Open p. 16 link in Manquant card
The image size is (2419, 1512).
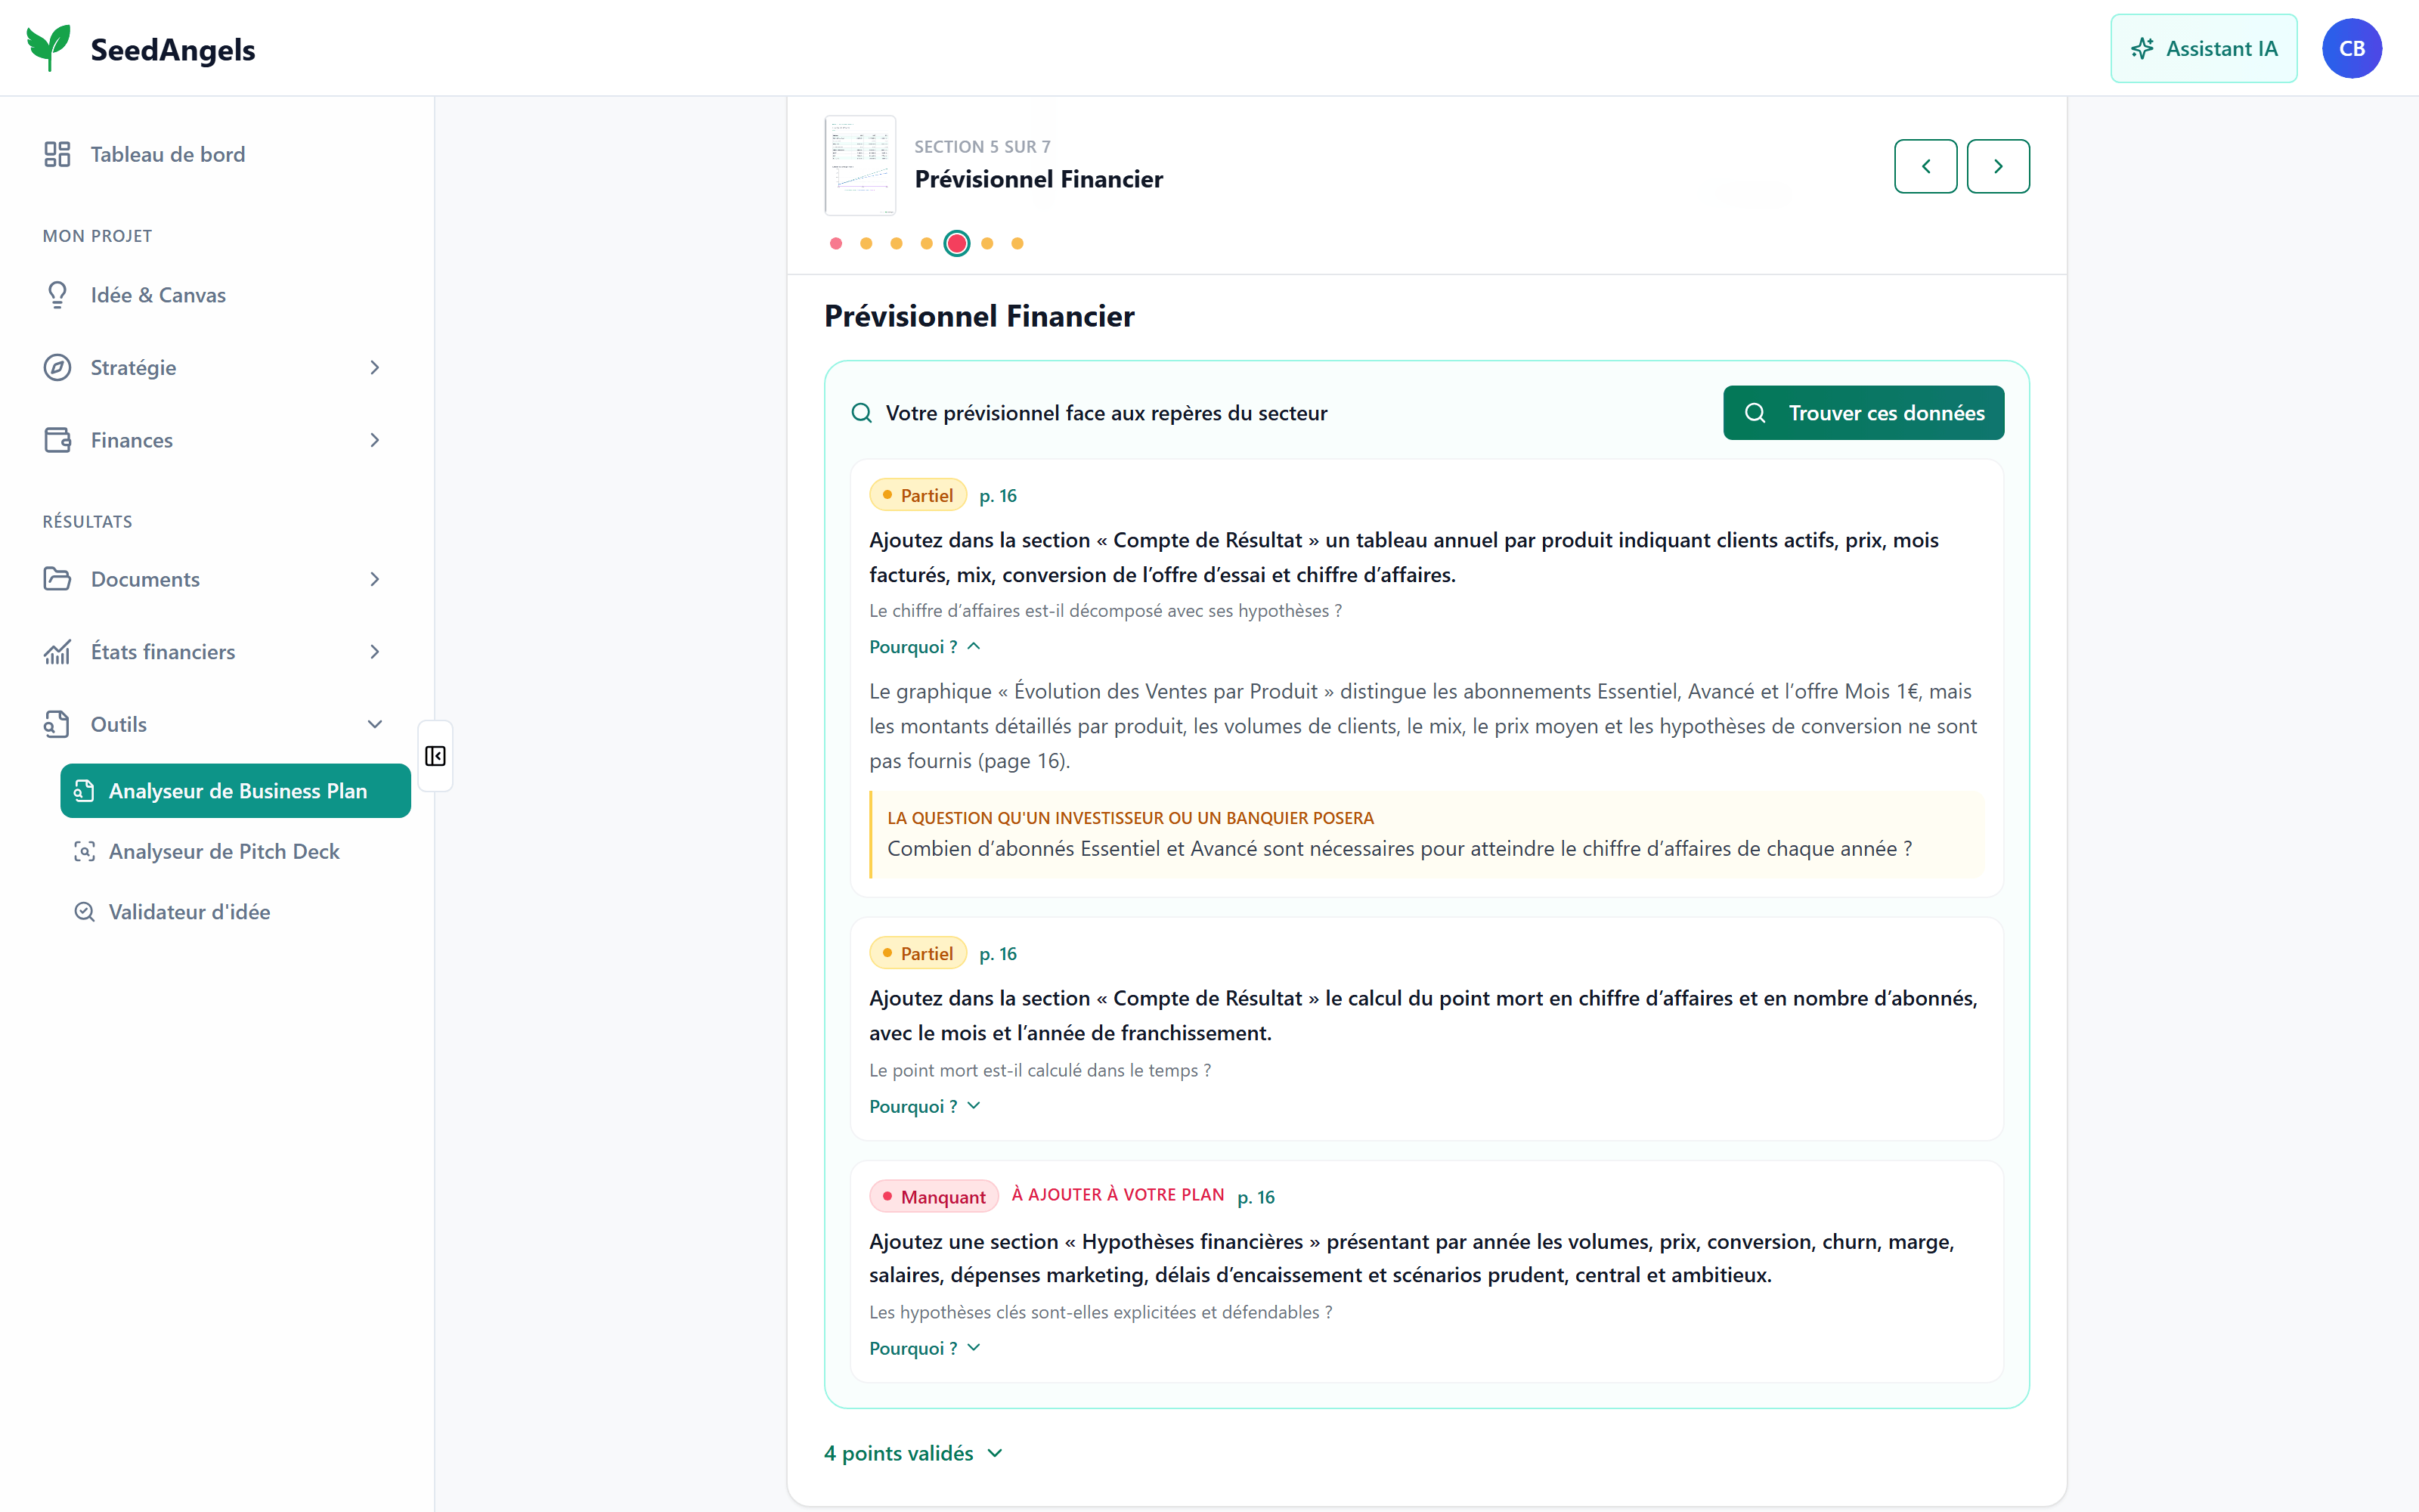click(x=1256, y=1197)
